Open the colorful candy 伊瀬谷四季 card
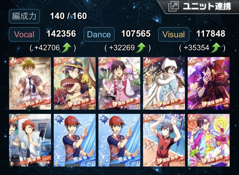 click(209, 140)
